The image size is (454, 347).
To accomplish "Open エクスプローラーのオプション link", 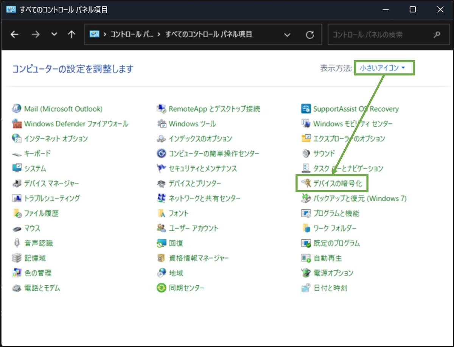I will coord(349,139).
